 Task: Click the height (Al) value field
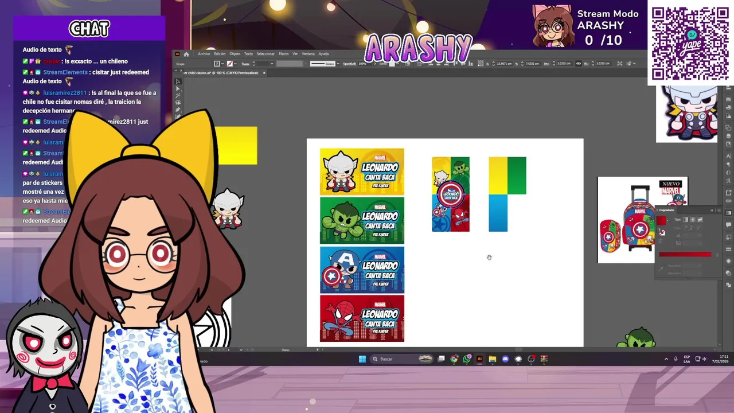(x=603, y=64)
